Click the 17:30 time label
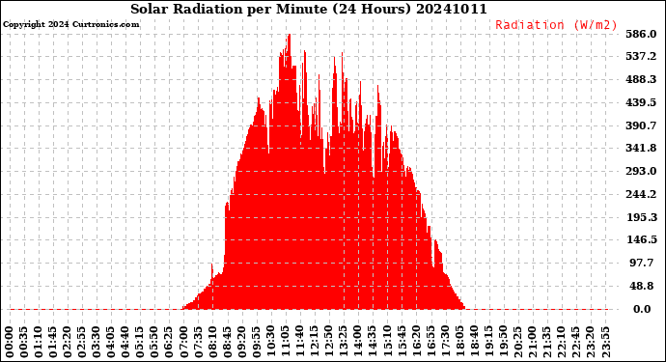This screenshot has width=666, height=362. (445, 342)
